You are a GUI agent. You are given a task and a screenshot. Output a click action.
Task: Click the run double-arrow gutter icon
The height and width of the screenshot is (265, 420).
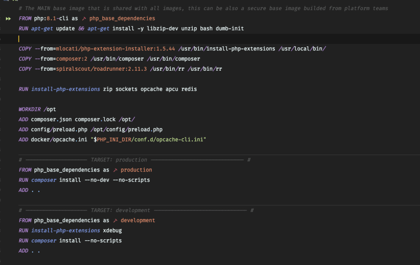(x=8, y=19)
